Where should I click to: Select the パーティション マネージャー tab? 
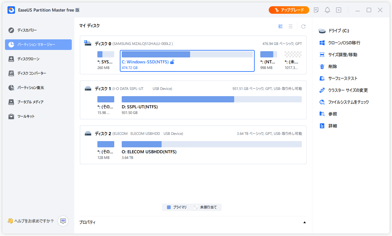point(34,44)
